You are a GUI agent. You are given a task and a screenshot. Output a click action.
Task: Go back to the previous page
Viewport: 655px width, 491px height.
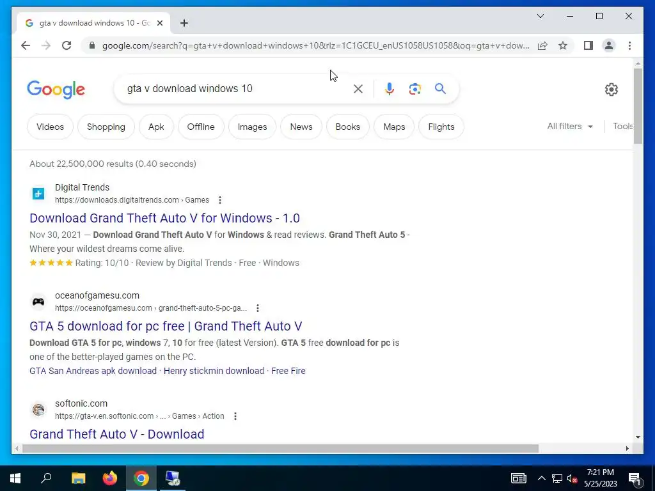pyautogui.click(x=26, y=45)
